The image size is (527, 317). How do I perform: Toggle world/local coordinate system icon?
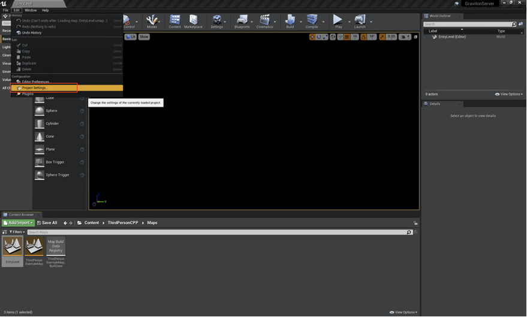[333, 37]
